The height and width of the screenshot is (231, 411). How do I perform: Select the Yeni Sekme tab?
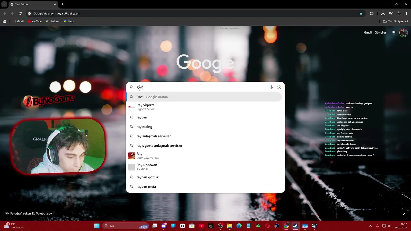[33, 4]
